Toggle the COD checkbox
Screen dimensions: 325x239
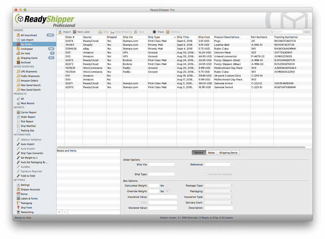[x=138, y=202]
